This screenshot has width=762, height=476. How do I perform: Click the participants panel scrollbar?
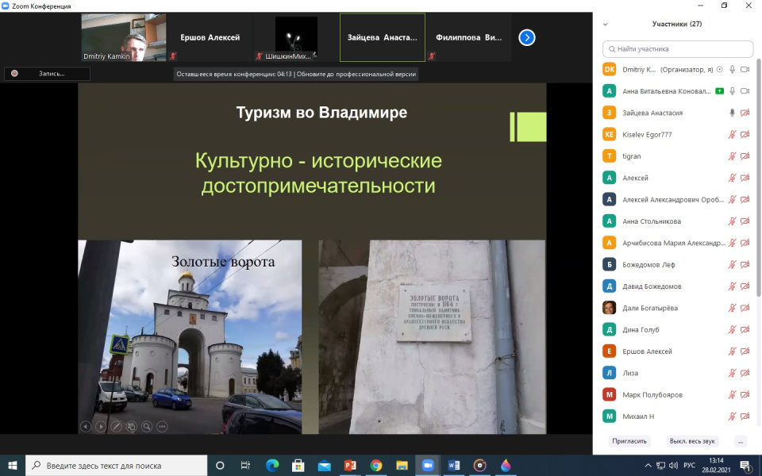(x=758, y=177)
